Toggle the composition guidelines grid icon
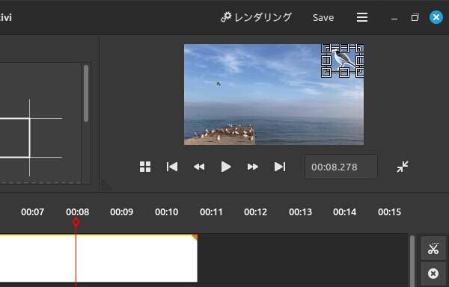This screenshot has width=449, height=287. (x=145, y=167)
